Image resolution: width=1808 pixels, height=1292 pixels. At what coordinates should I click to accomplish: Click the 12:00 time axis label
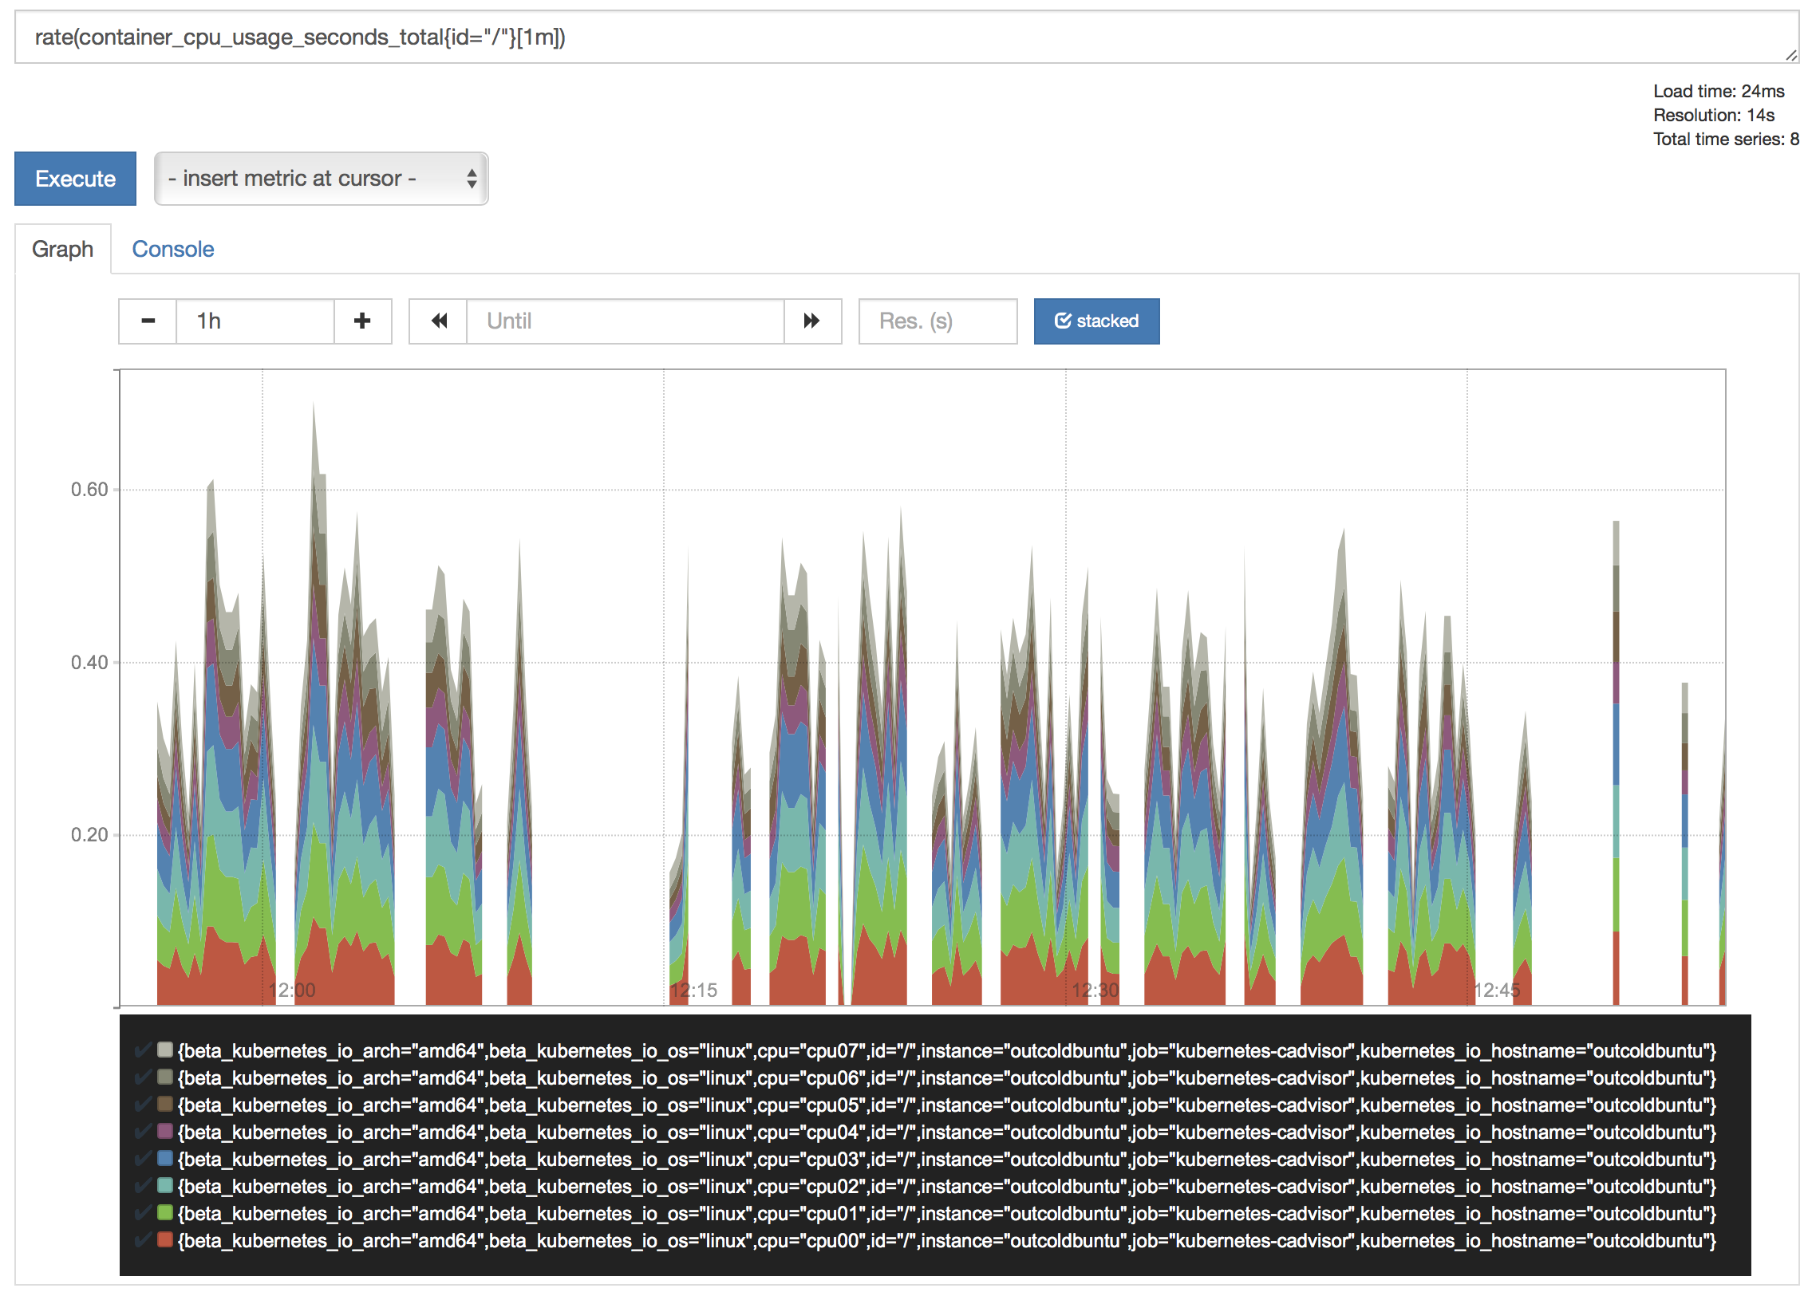click(292, 991)
